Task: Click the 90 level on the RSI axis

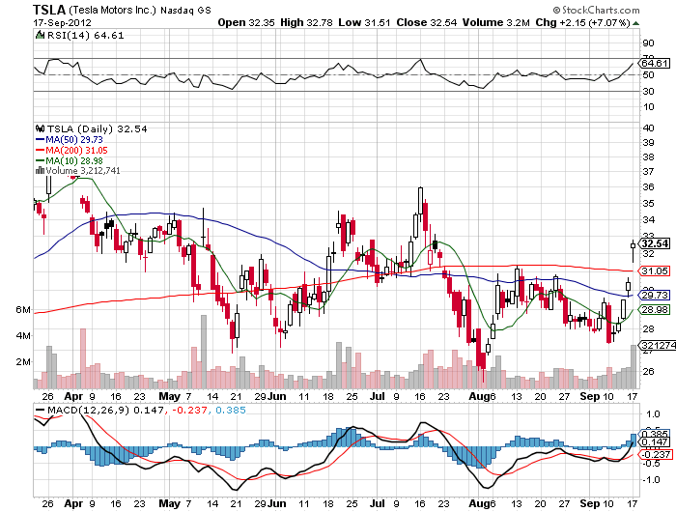Action: pyautogui.click(x=648, y=43)
